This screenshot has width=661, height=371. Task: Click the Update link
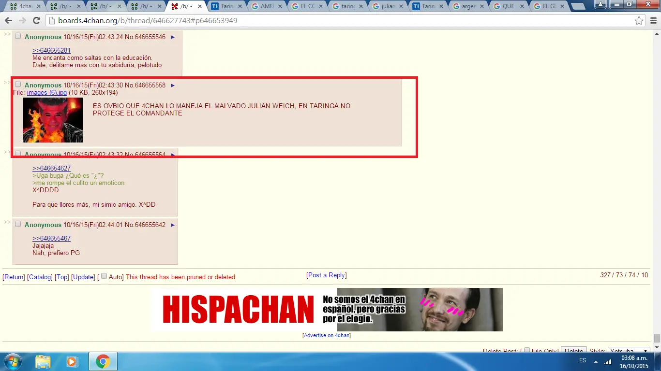tap(83, 277)
